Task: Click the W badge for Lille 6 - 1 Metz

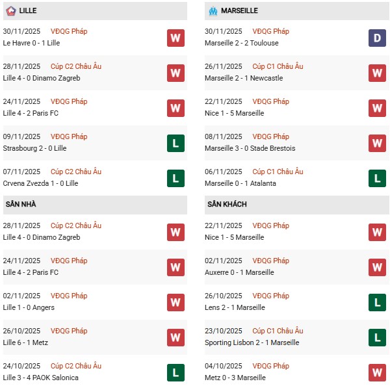Action: pos(175,337)
